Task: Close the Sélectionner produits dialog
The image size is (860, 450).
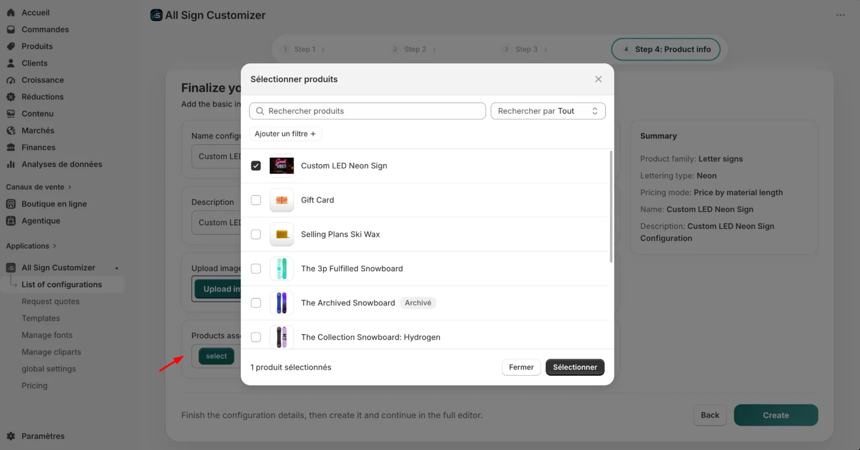Action: click(598, 79)
